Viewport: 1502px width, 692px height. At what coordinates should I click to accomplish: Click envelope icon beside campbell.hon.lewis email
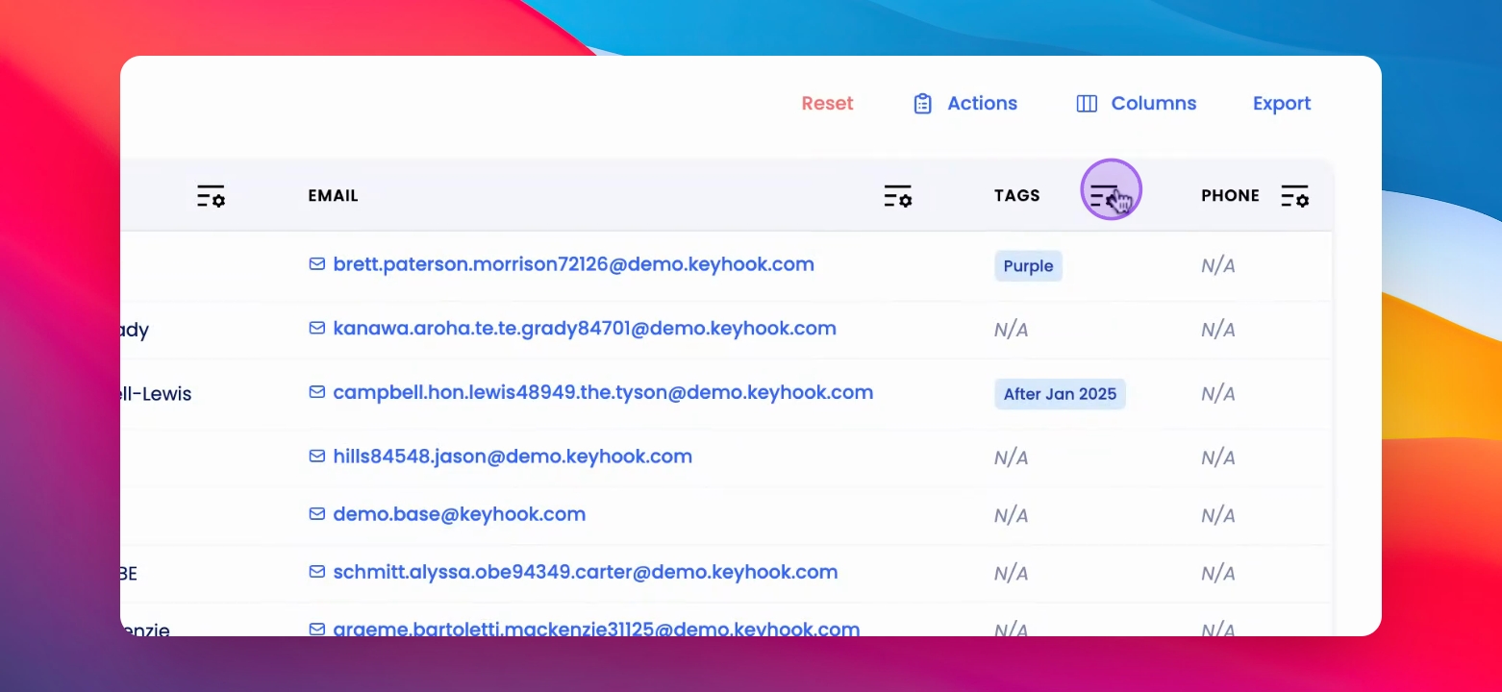click(316, 392)
